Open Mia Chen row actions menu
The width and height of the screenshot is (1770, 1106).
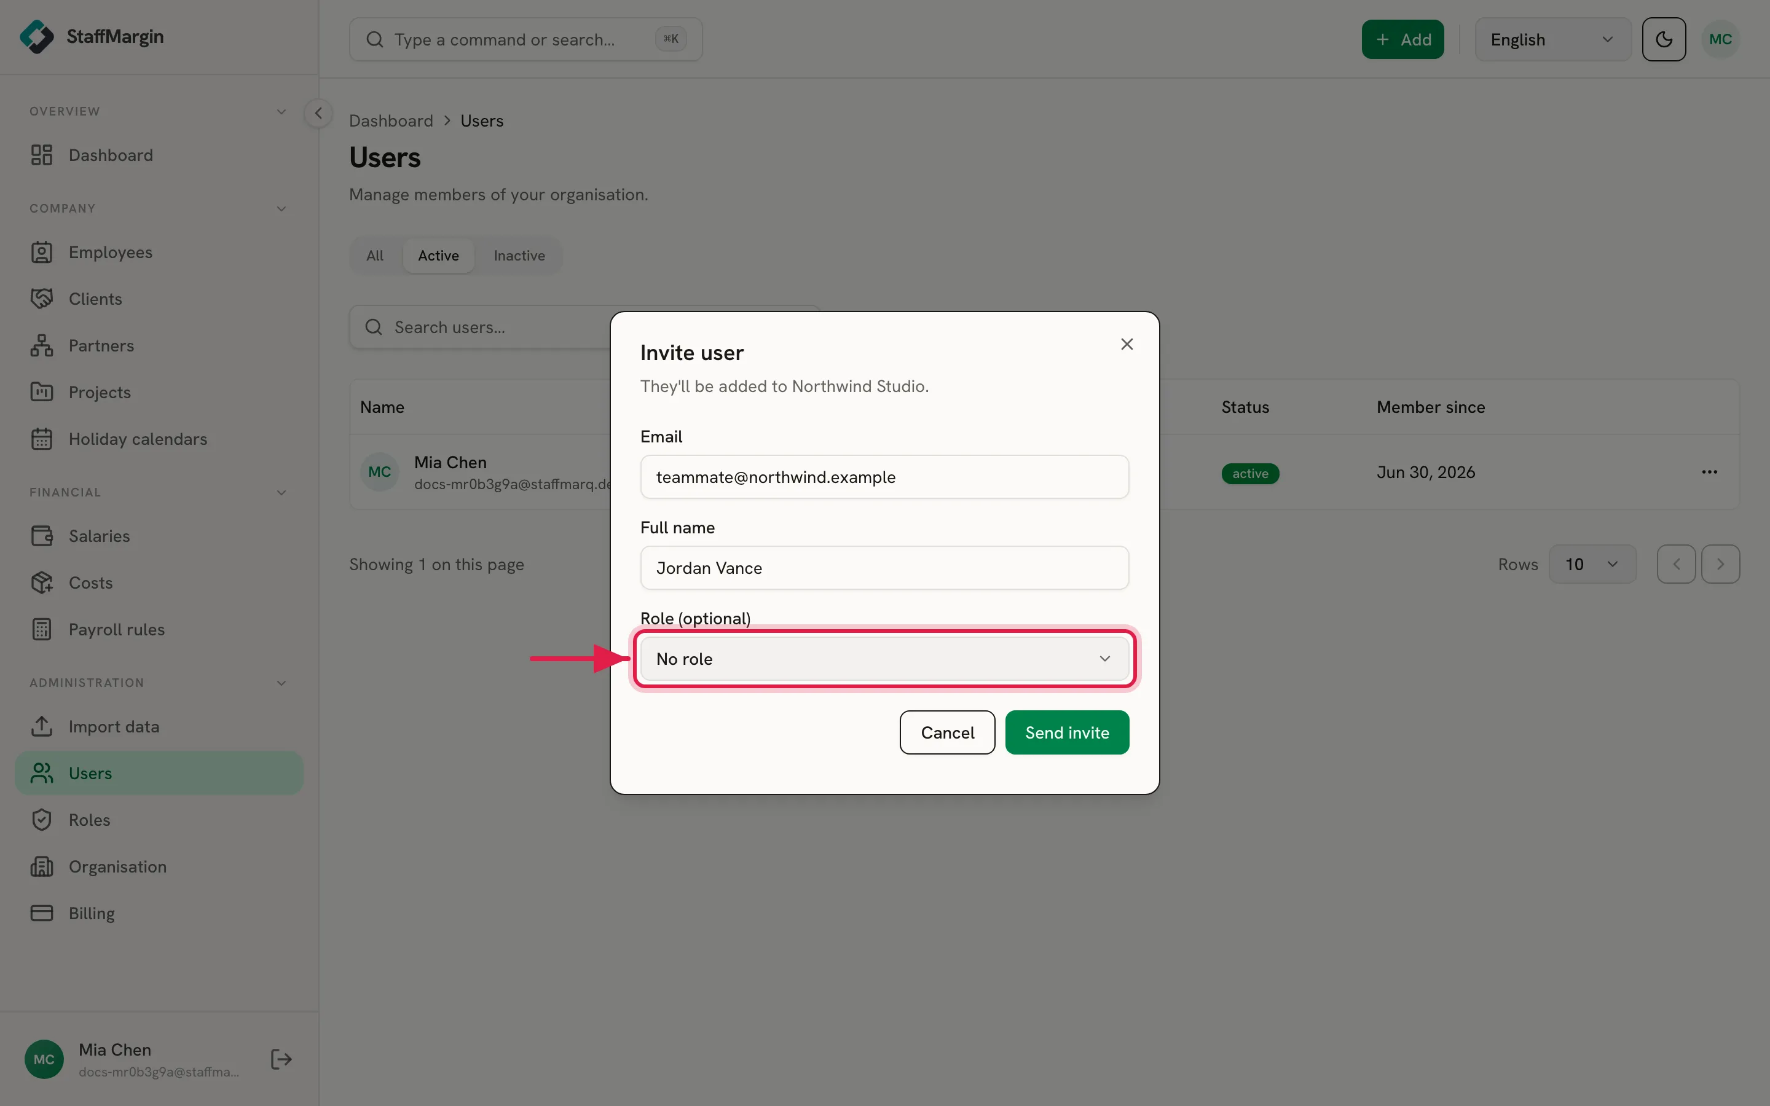click(1709, 472)
